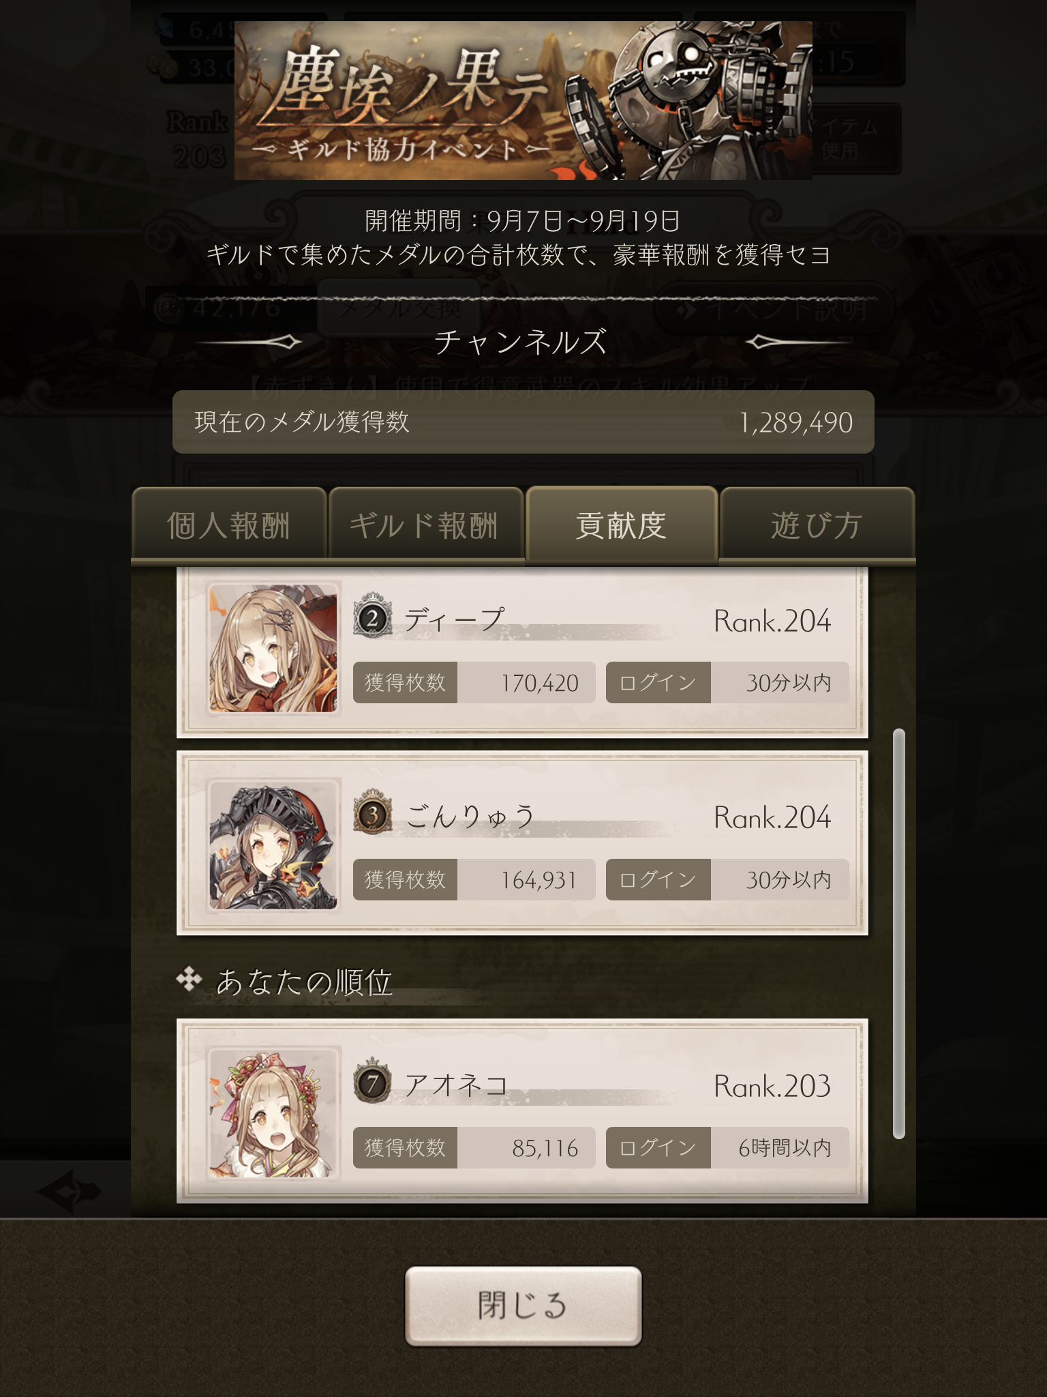Tap ディープ's character avatar

[x=273, y=648]
